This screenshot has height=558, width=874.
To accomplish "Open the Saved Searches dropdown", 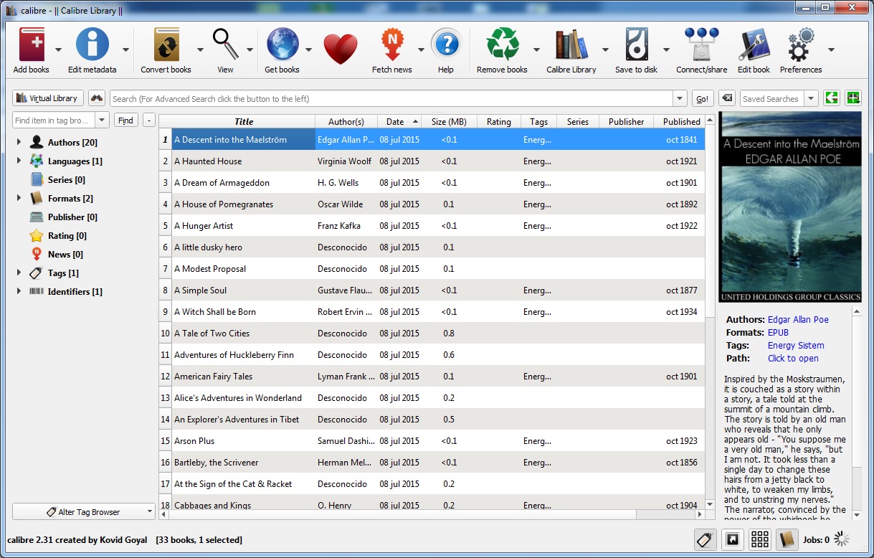I will click(810, 98).
